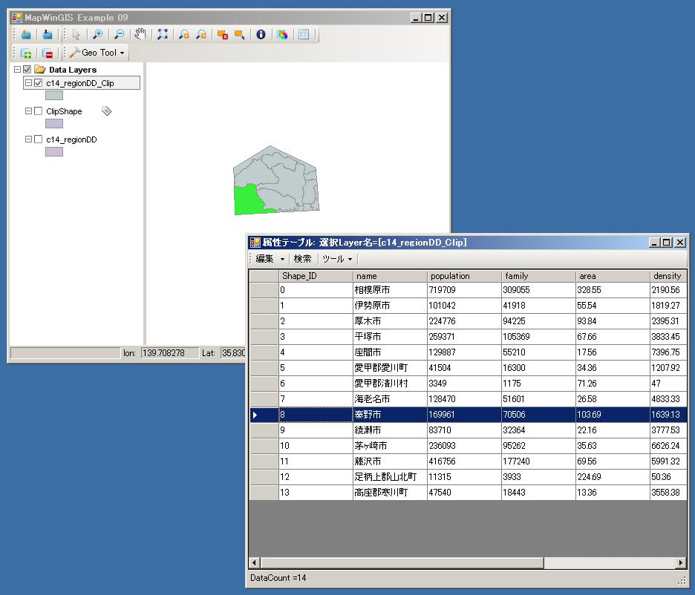This screenshot has height=595, width=695.
Task: Select the arrow pointer tool
Action: [x=76, y=34]
